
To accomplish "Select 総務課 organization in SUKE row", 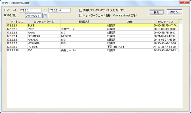I will coord(130,25).
